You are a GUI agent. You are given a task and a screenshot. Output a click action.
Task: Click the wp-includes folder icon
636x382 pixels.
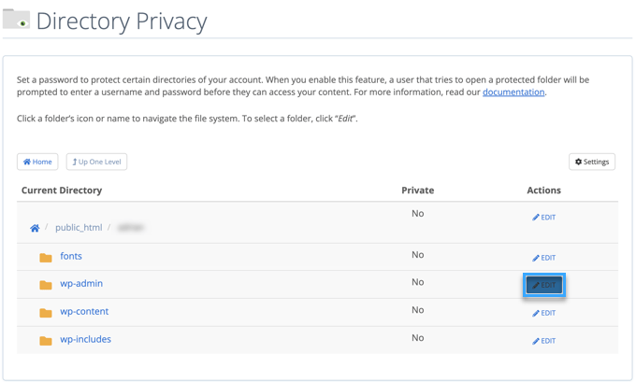[45, 341]
